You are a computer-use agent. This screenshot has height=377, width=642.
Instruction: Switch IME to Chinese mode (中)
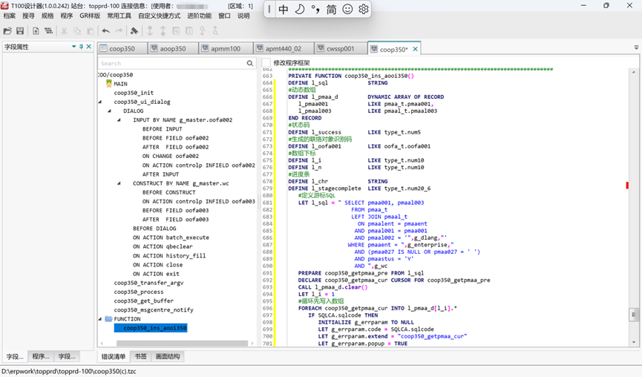tap(284, 10)
